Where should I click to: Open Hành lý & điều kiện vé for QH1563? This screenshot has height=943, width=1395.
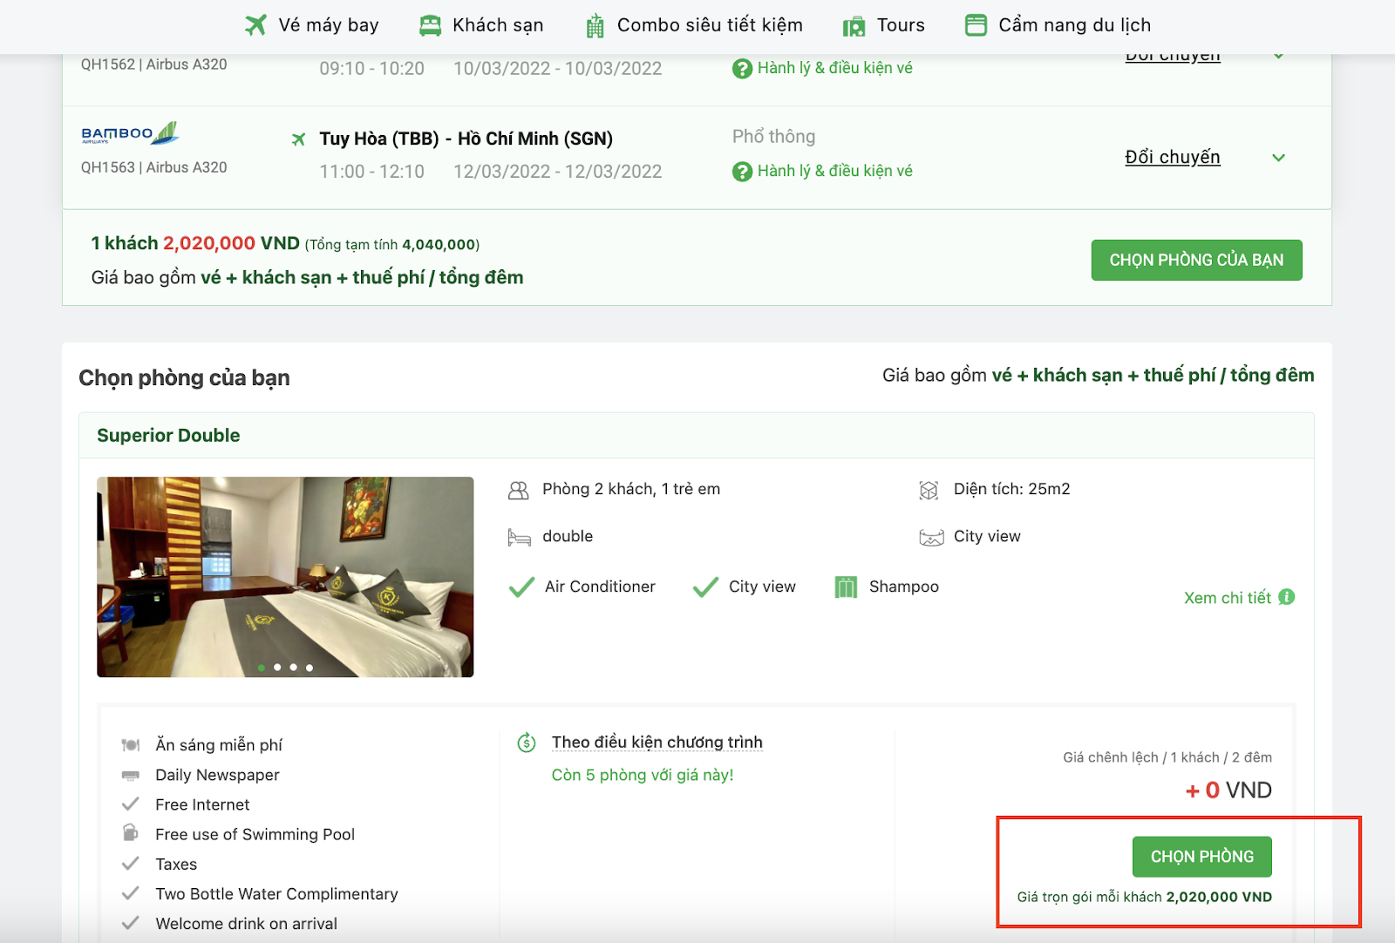click(x=834, y=171)
